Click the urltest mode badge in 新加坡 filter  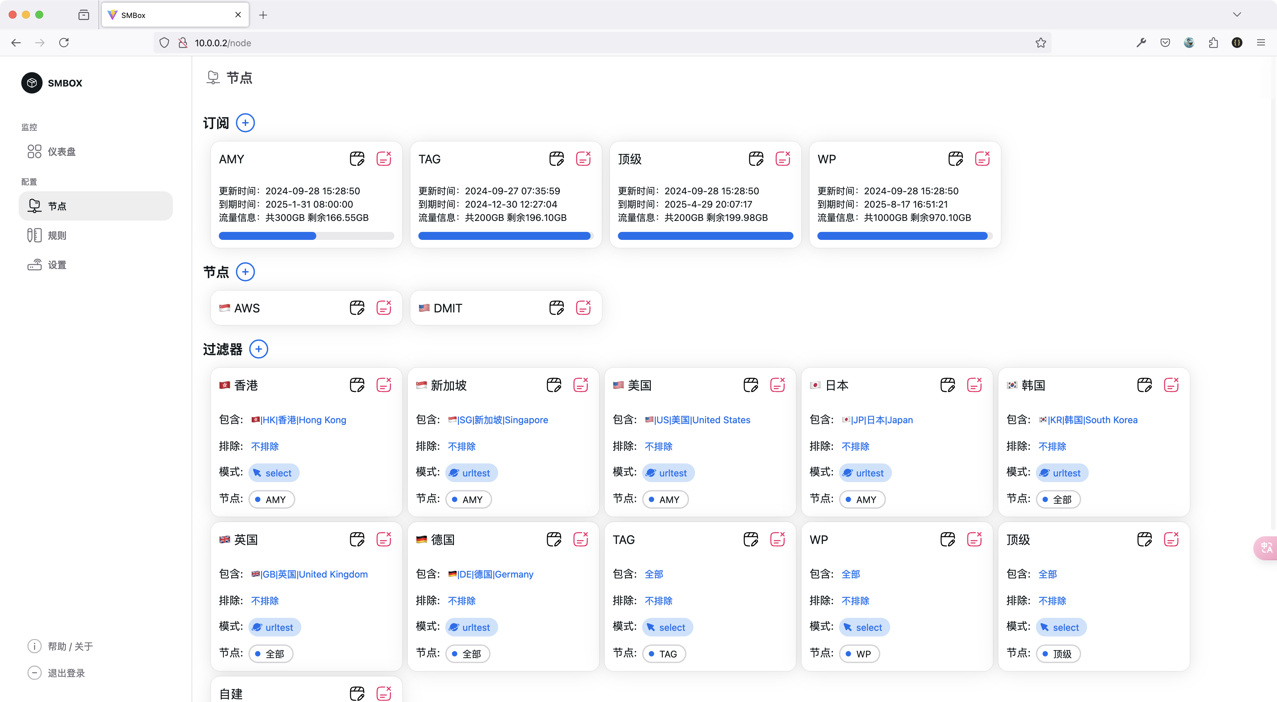coord(472,473)
